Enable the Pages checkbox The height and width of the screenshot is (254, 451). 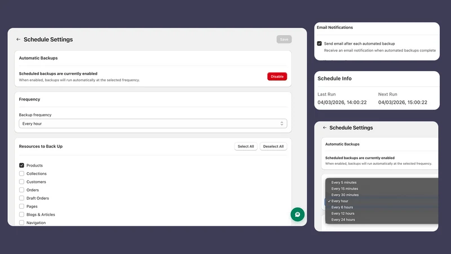[x=21, y=207]
